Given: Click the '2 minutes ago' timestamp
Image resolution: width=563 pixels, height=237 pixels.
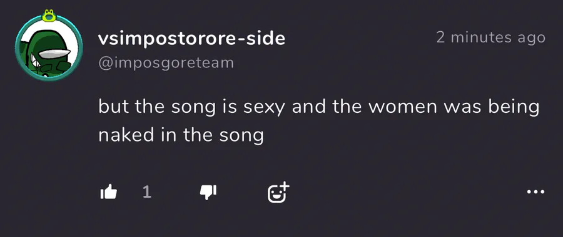Looking at the screenshot, I should tap(491, 37).
